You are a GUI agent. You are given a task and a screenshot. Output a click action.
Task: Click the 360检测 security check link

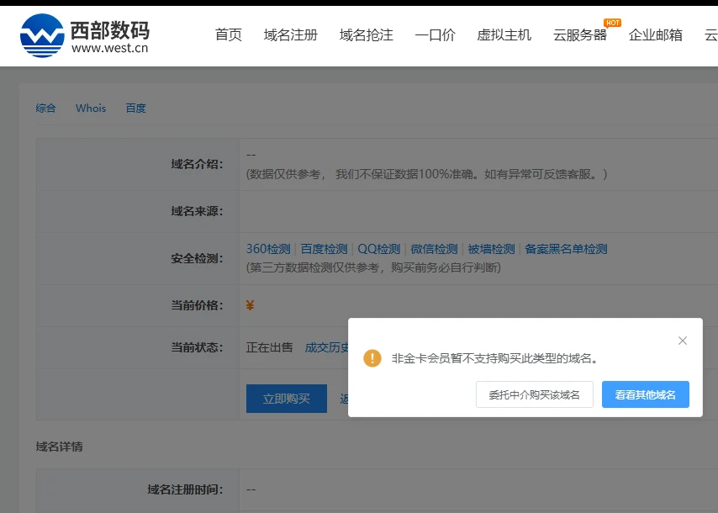click(268, 249)
